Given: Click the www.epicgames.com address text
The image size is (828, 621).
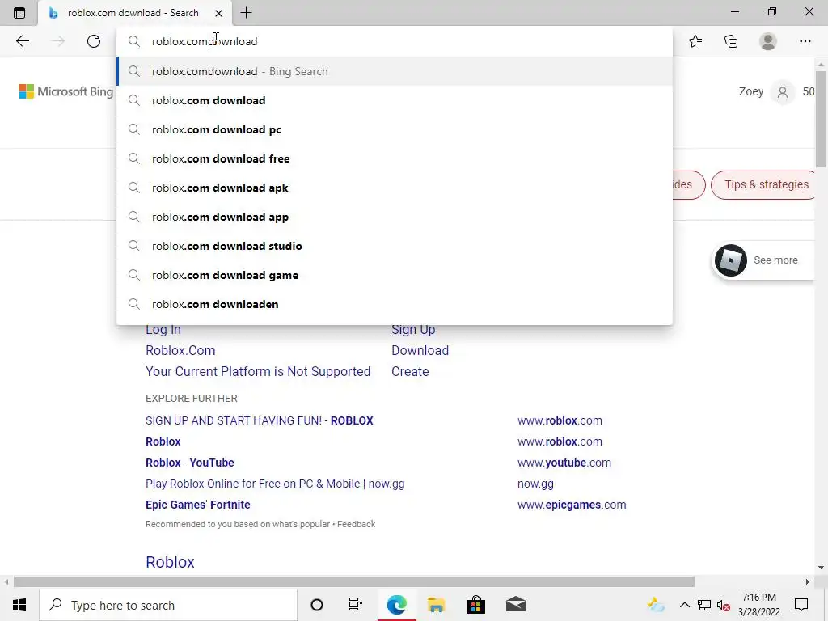Looking at the screenshot, I should pyautogui.click(x=572, y=505).
